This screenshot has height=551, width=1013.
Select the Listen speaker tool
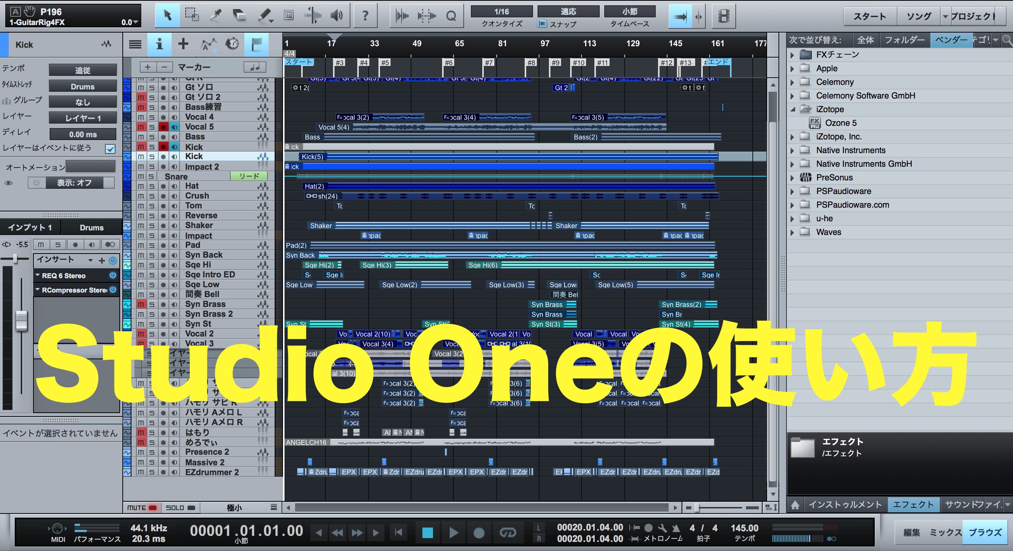[x=337, y=16]
